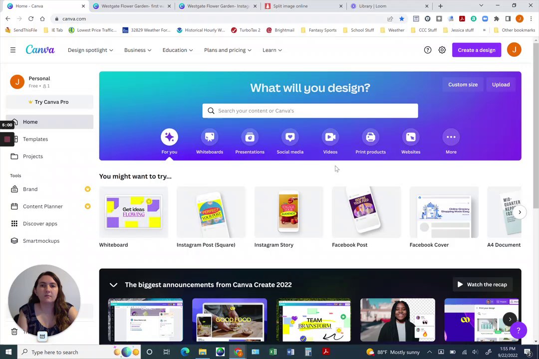The width and height of the screenshot is (539, 359).
Task: Select the For you category icon
Action: coord(170,137)
